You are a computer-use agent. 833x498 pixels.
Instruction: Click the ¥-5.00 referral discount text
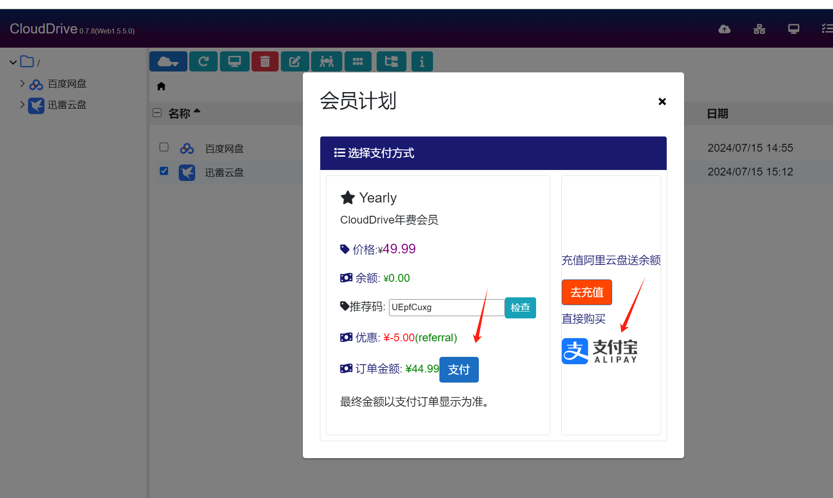pyautogui.click(x=399, y=338)
